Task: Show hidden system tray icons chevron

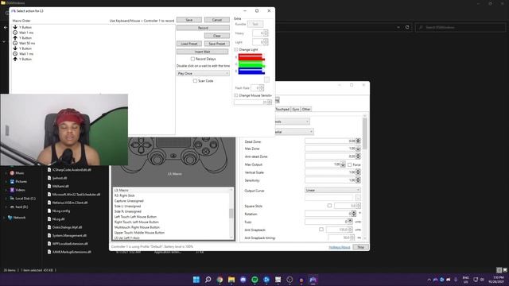Action: click(429, 280)
